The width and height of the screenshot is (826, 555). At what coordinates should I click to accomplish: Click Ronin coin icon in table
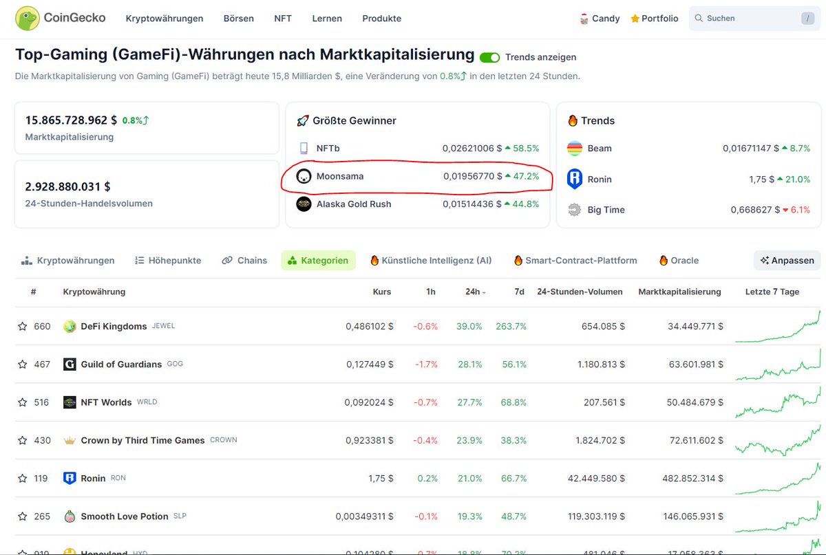pos(70,478)
